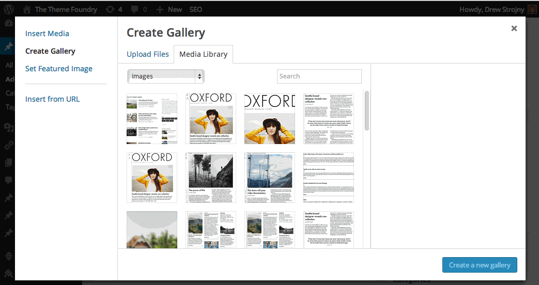The width and height of the screenshot is (539, 285).
Task: Select the Media Library tab
Action: pos(204,54)
